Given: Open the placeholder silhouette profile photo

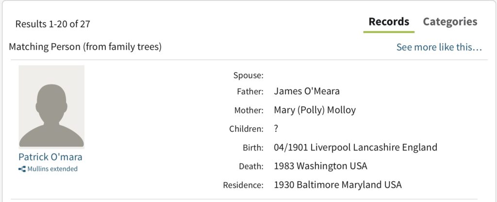Looking at the screenshot, I should click(51, 107).
